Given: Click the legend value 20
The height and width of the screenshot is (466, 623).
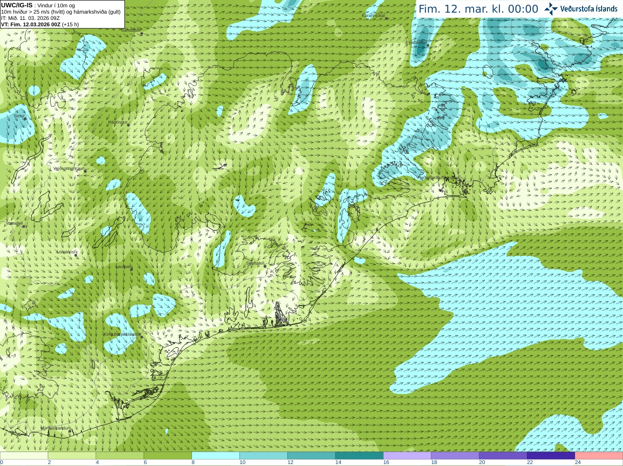Looking at the screenshot, I should 482,463.
